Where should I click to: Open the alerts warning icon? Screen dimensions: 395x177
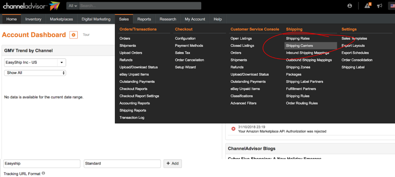pos(367,6)
